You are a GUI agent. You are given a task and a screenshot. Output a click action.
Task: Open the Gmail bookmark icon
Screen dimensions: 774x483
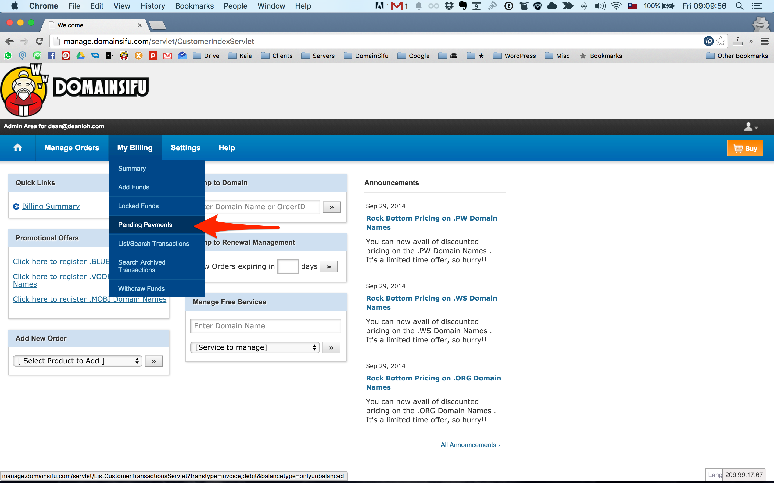tap(168, 56)
